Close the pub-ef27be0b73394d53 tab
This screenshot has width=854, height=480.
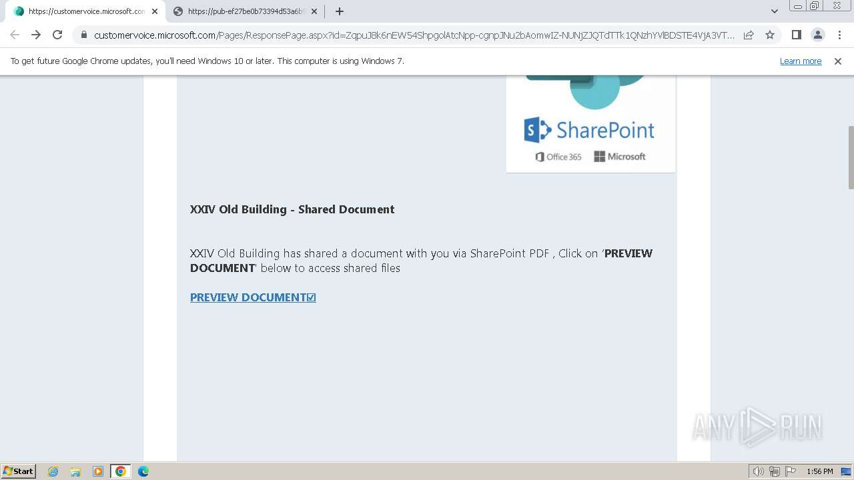point(314,11)
